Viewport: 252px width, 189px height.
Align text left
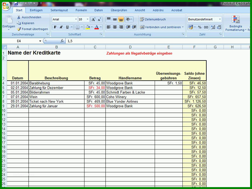point(109,27)
